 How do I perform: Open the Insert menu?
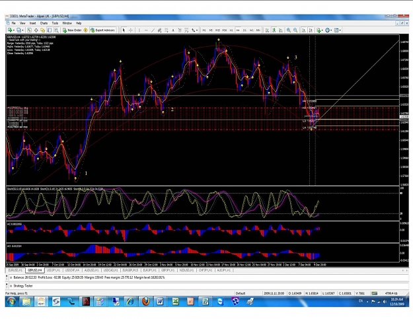[x=32, y=23]
